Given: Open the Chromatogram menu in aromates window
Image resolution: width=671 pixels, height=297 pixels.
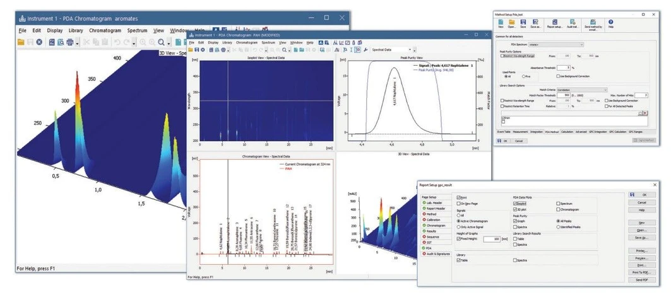Looking at the screenshot, I should [105, 30].
